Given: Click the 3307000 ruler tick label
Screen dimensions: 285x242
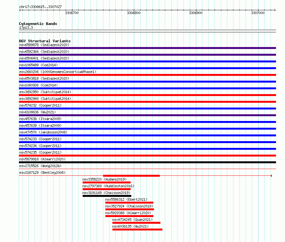Looking at the screenshot, I should coord(258,13).
